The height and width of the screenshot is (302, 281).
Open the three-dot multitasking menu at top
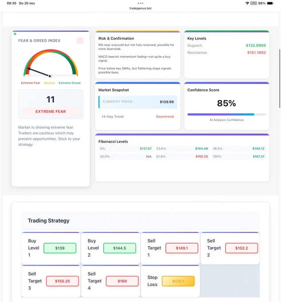click(140, 3)
